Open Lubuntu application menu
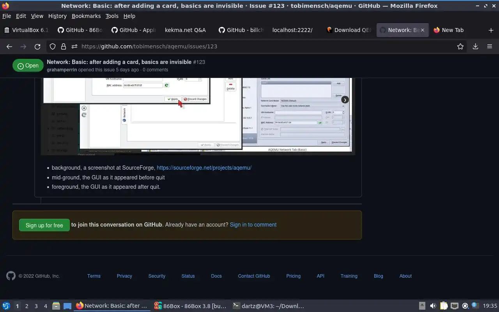This screenshot has height=312, width=499. 6,306
